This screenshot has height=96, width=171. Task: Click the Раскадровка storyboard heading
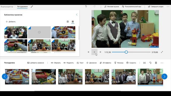pos(10,63)
